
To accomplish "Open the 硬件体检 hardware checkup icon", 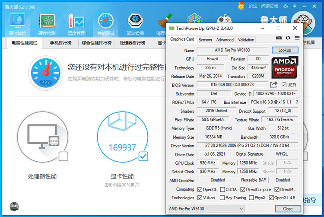I will tap(17, 24).
